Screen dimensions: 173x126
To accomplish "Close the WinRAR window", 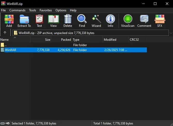I will [x=167, y=4].
